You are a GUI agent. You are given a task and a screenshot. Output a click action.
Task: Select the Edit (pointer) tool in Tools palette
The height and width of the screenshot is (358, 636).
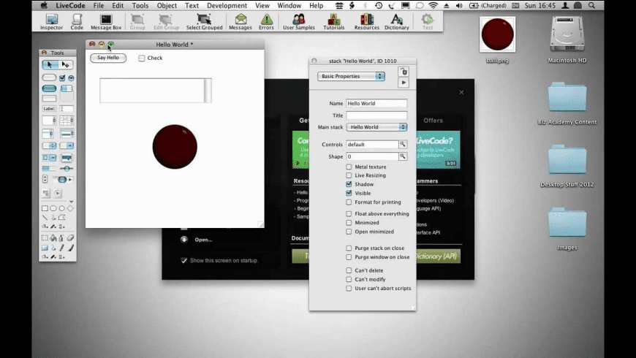click(66, 64)
